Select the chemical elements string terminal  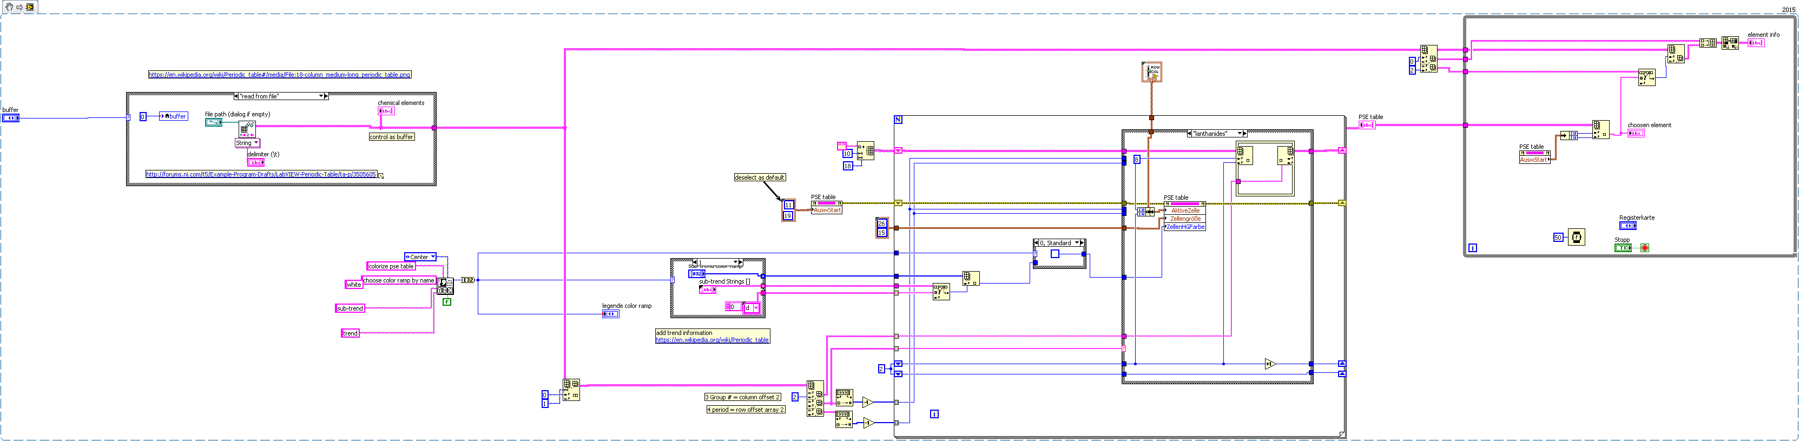click(386, 110)
